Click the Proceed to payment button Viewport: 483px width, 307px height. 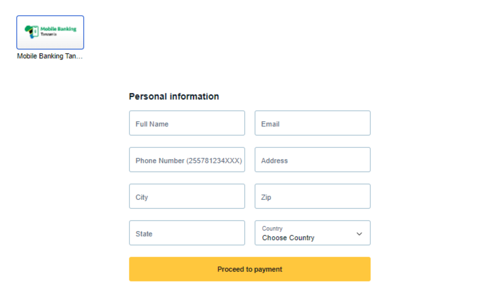point(250,269)
